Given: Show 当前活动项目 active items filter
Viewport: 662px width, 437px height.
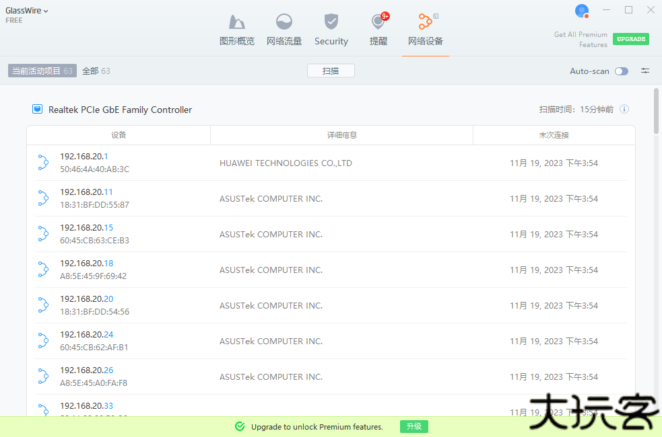Looking at the screenshot, I should [x=42, y=71].
